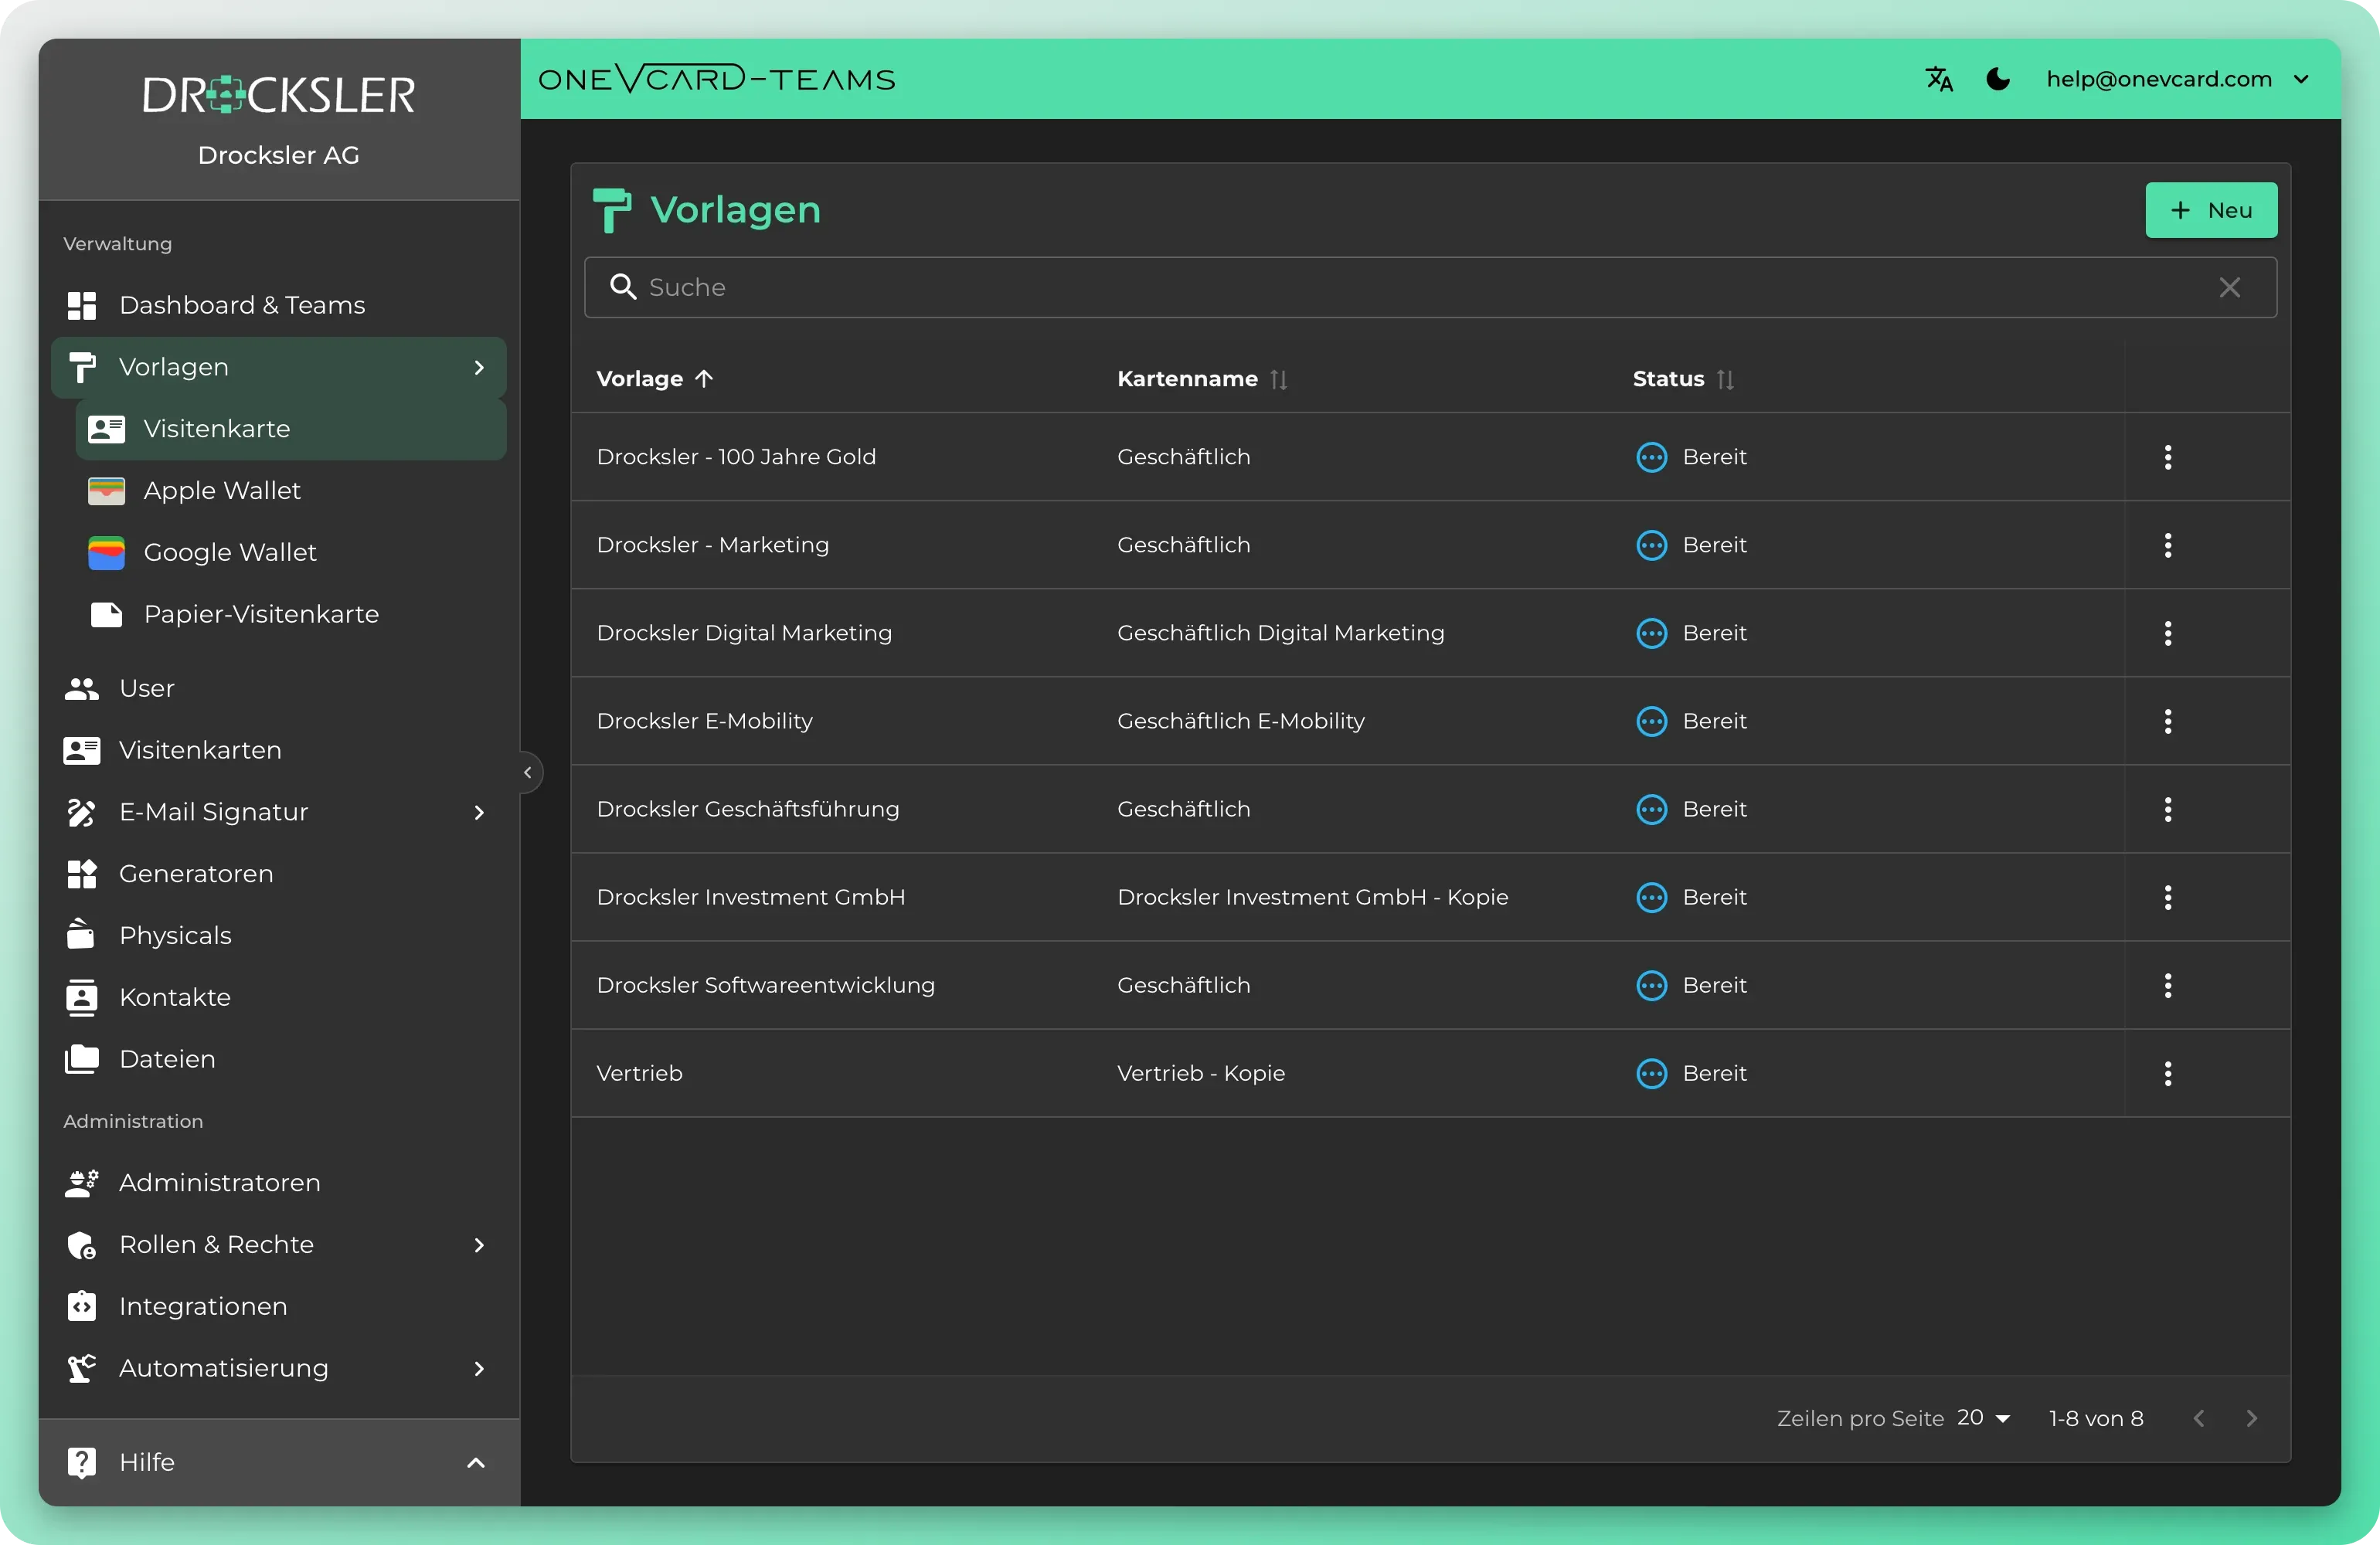Select Google Wallet submenu item
The width and height of the screenshot is (2380, 1545).
291,552
